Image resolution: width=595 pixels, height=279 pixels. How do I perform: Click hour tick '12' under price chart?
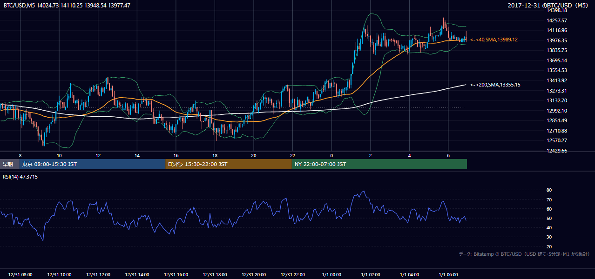(98, 155)
